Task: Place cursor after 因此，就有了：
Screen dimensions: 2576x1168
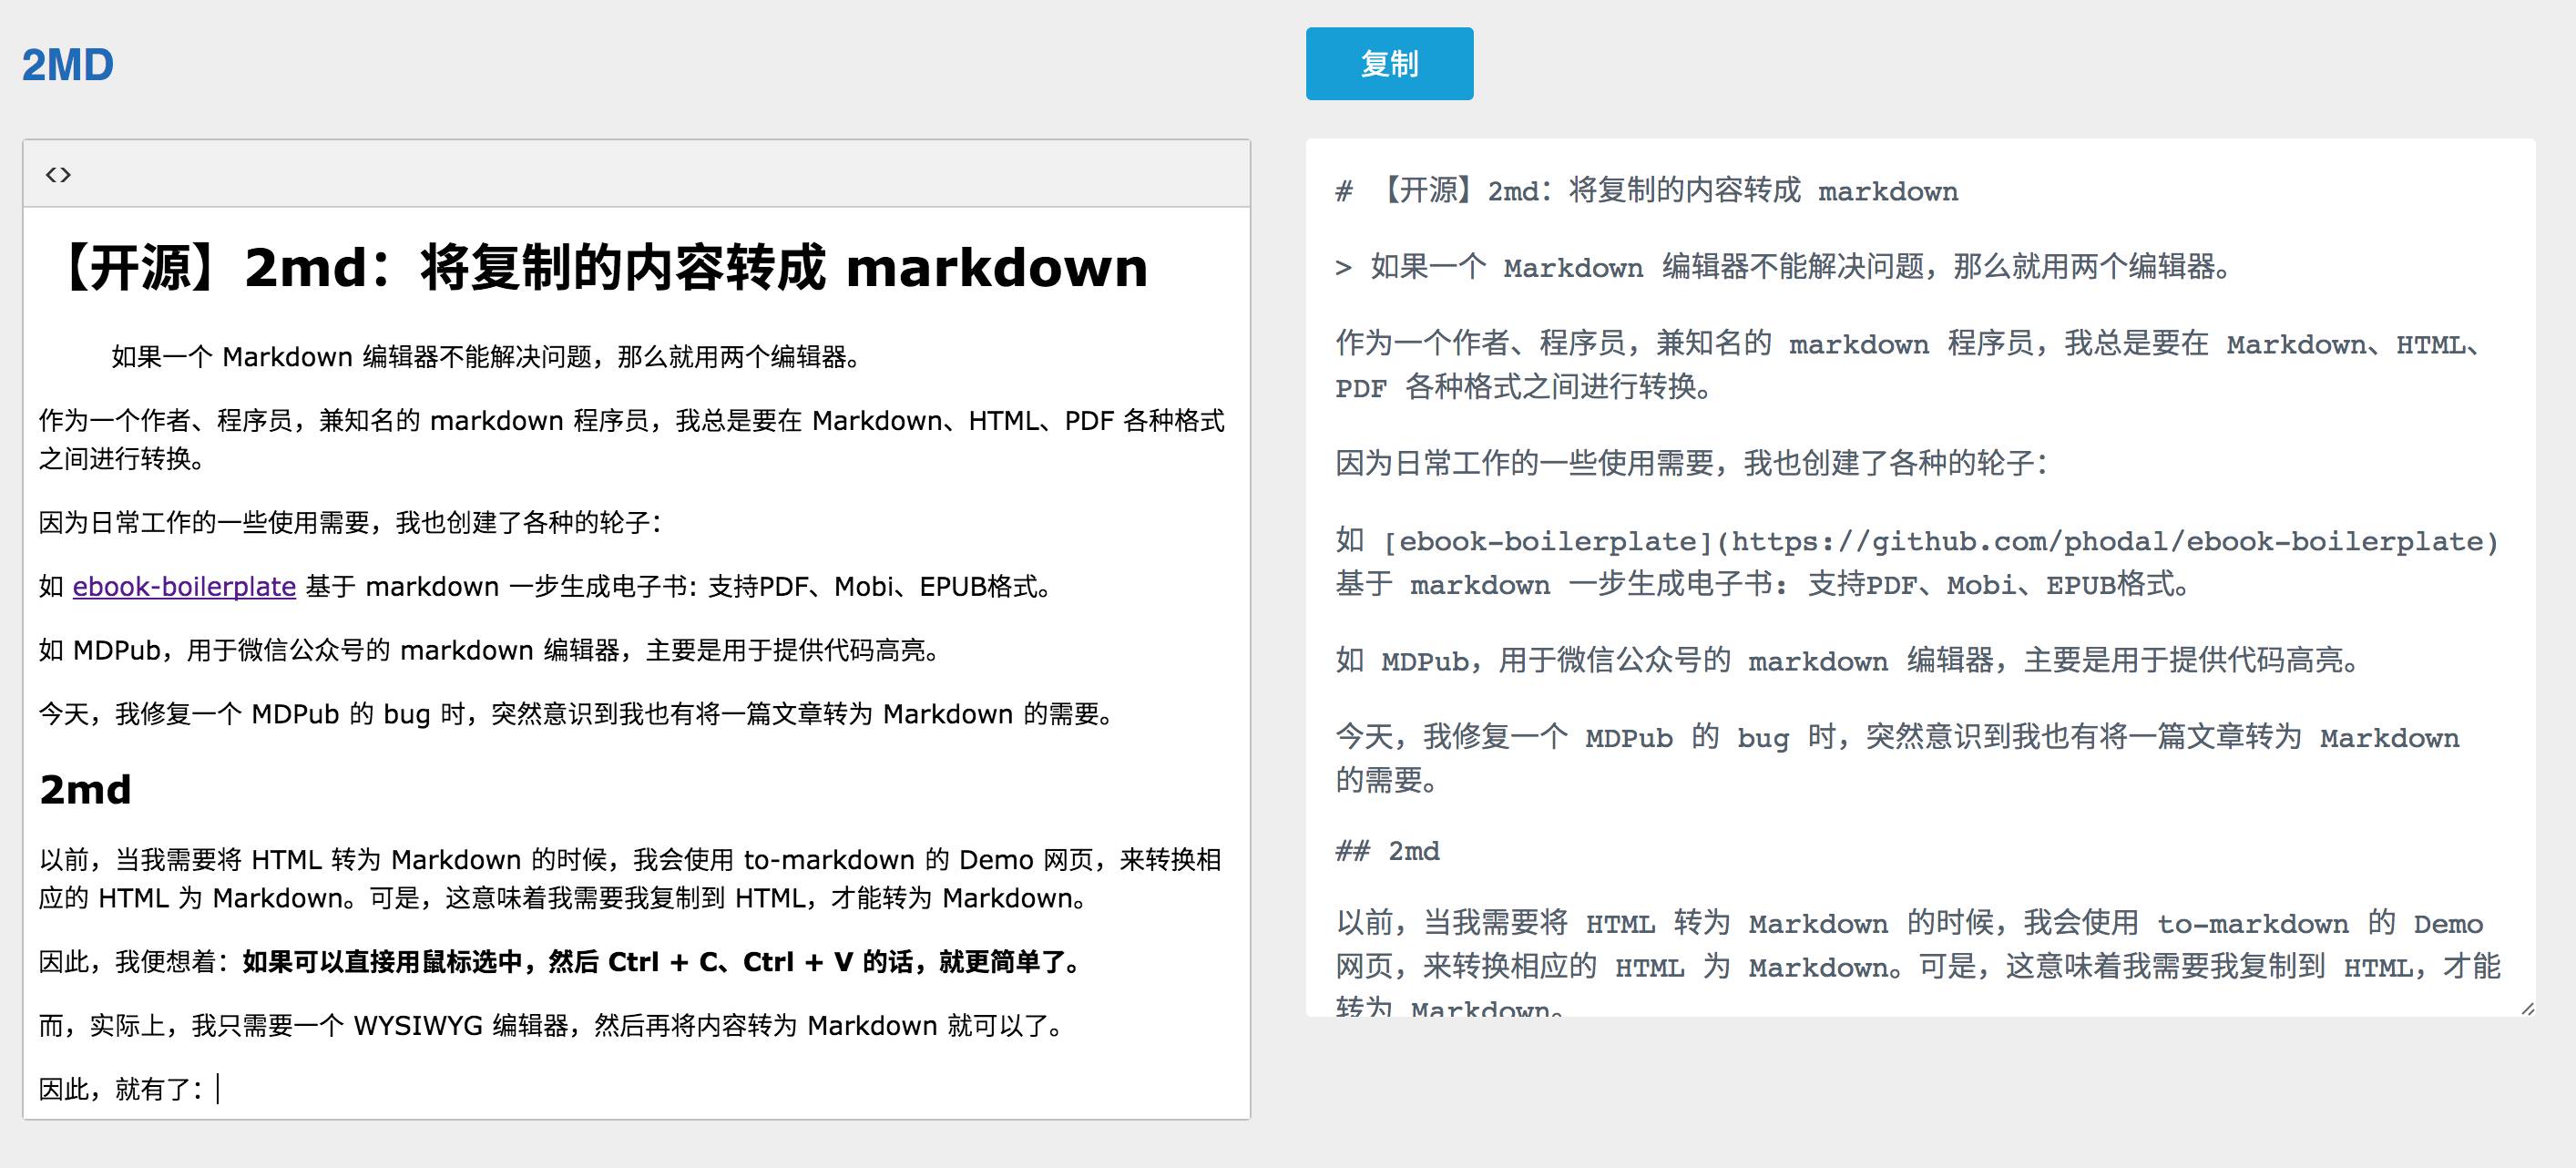Action: (218, 1088)
